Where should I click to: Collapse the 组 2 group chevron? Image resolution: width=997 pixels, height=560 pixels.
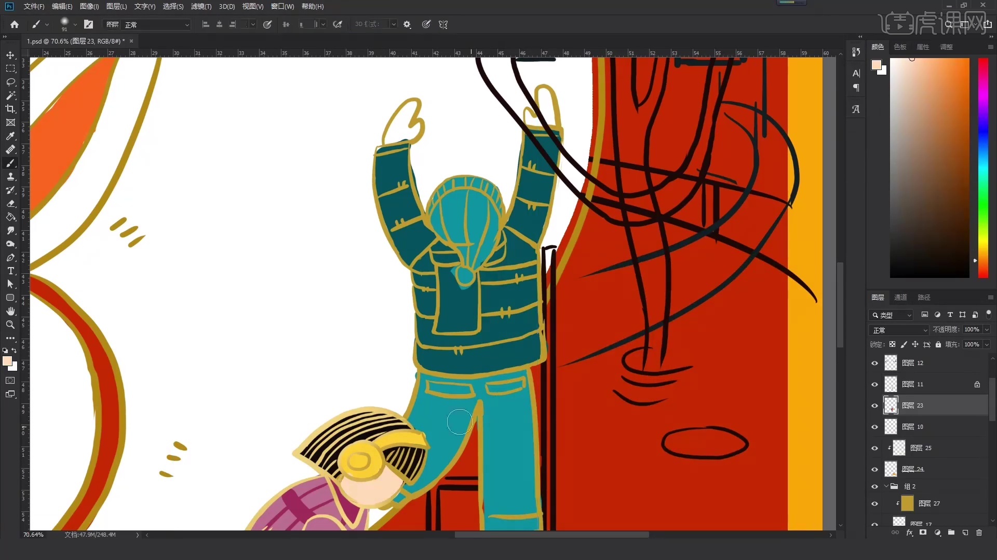[886, 486]
